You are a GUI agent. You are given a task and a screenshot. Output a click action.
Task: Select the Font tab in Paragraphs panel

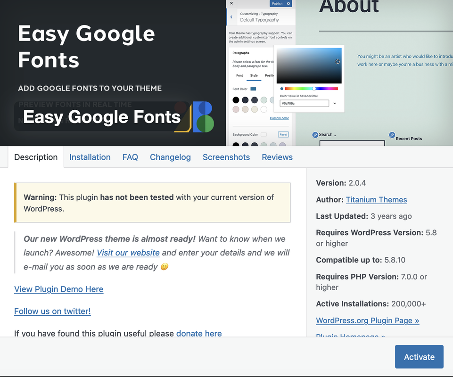239,76
